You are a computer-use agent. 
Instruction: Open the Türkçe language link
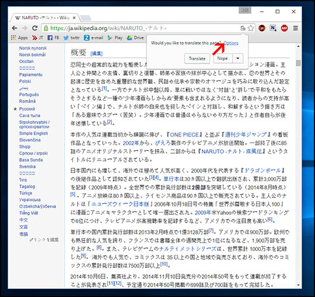(x=26, y=193)
